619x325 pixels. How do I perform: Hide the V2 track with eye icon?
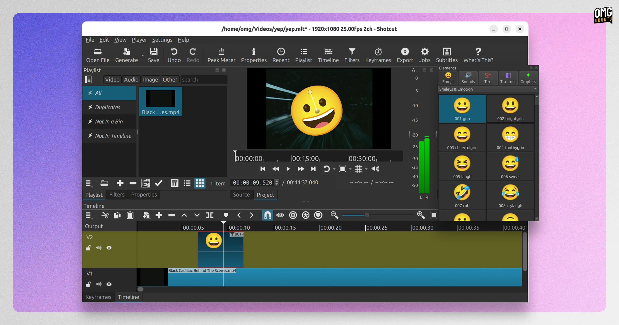pyautogui.click(x=109, y=248)
